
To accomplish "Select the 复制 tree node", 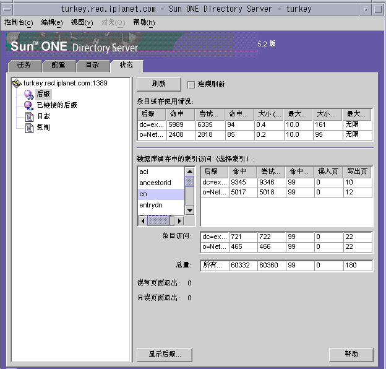I will (43, 127).
